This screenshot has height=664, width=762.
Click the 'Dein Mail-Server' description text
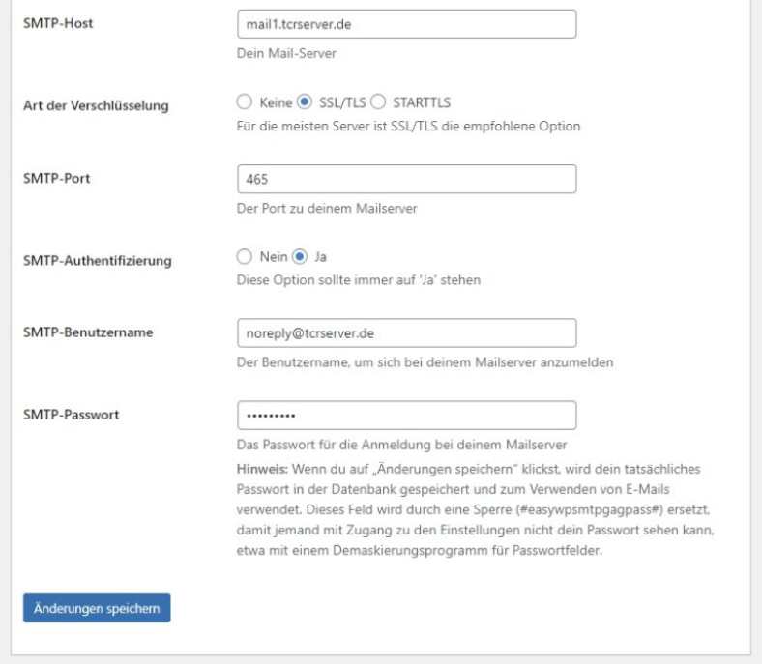(286, 53)
